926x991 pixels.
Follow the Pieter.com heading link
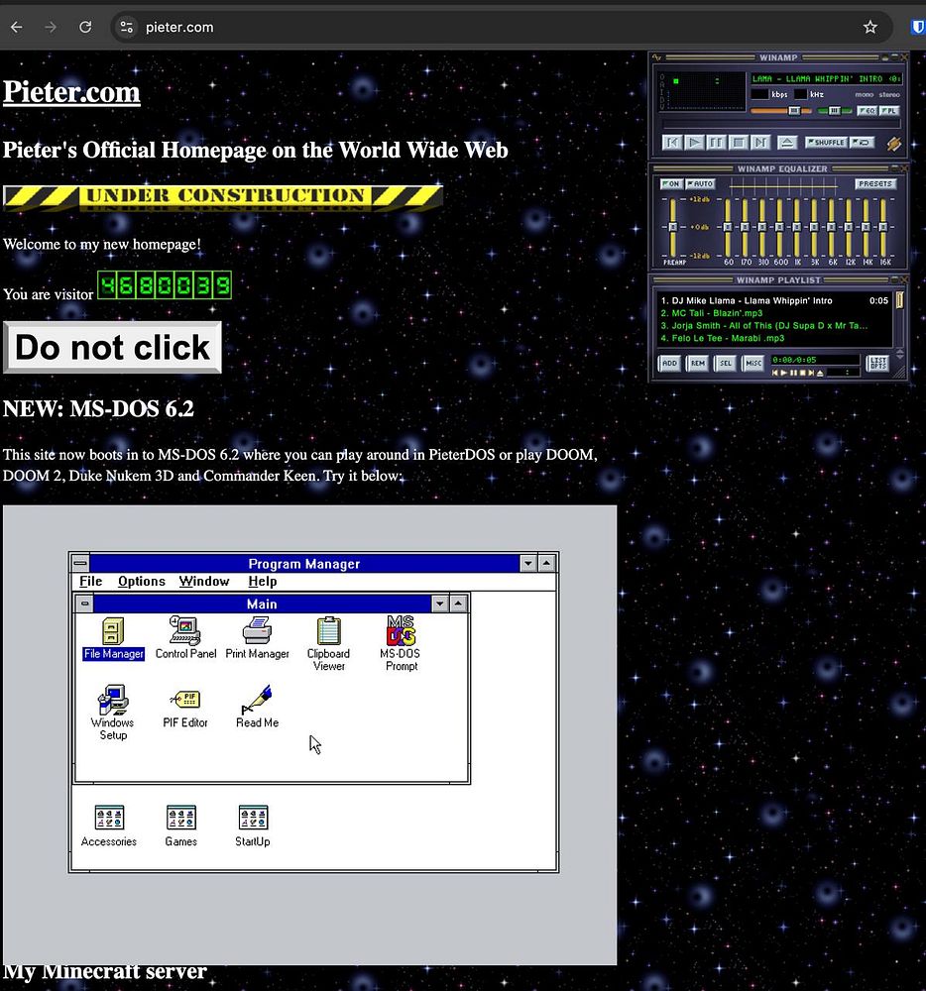(x=71, y=92)
